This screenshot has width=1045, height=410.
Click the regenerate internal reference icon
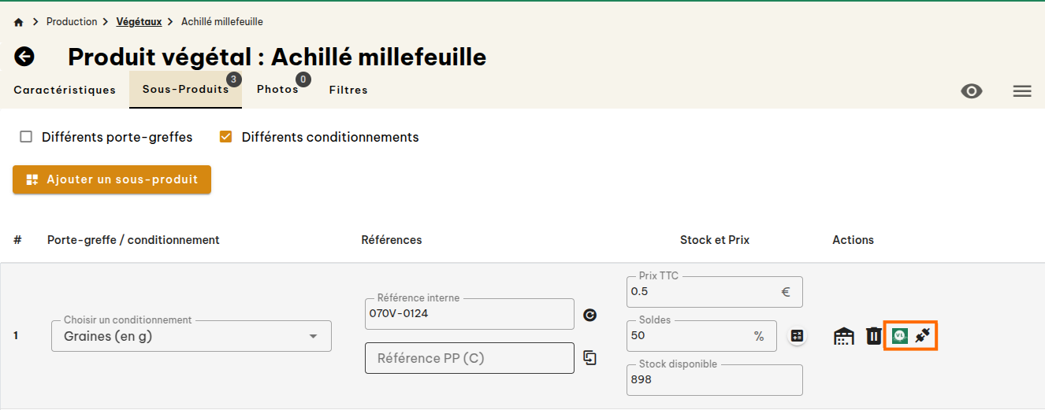(589, 315)
